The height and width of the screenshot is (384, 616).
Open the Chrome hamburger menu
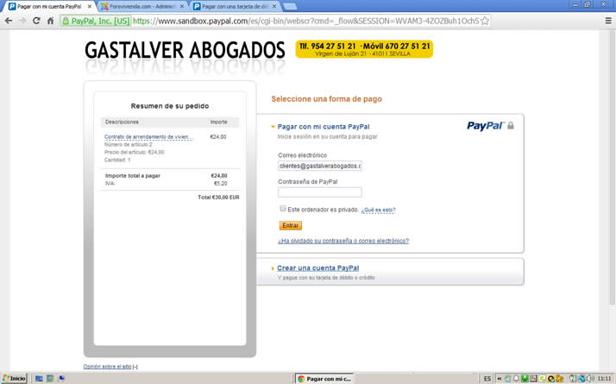(x=608, y=21)
